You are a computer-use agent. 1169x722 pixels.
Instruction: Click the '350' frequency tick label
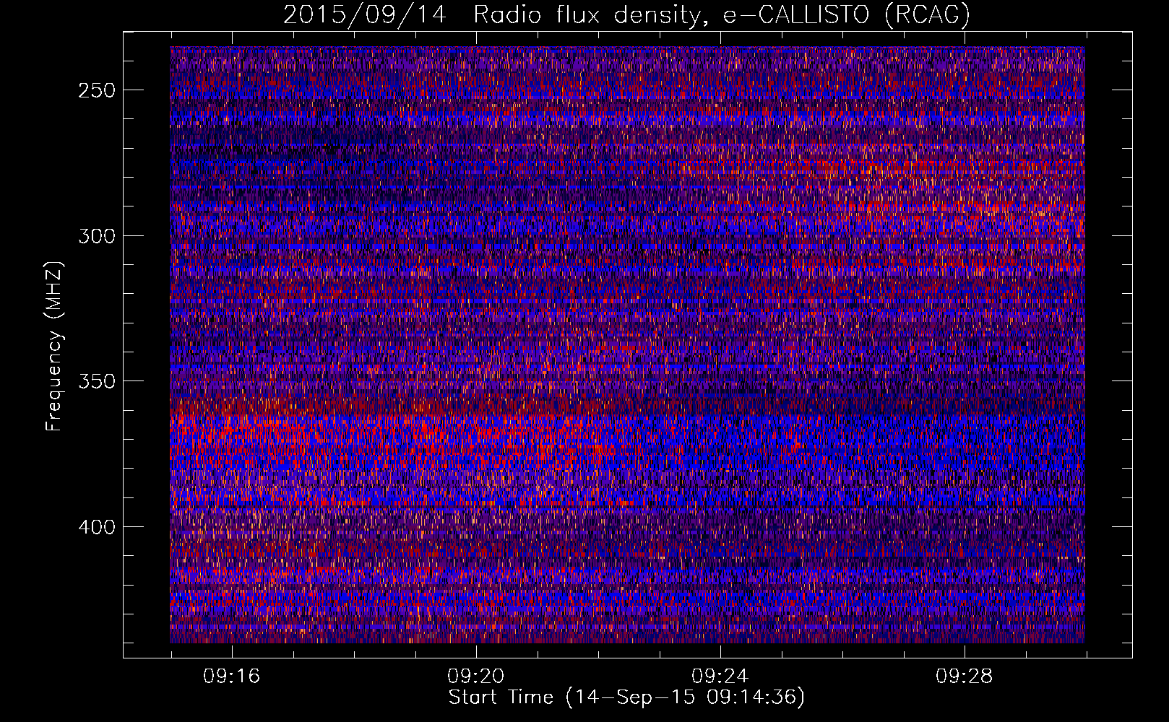pos(97,381)
